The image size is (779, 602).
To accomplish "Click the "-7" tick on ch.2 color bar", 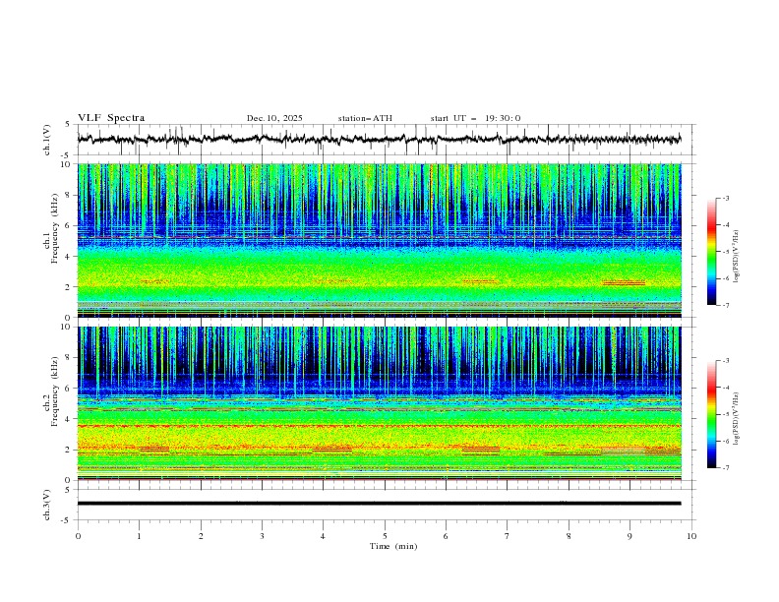I will [x=725, y=468].
